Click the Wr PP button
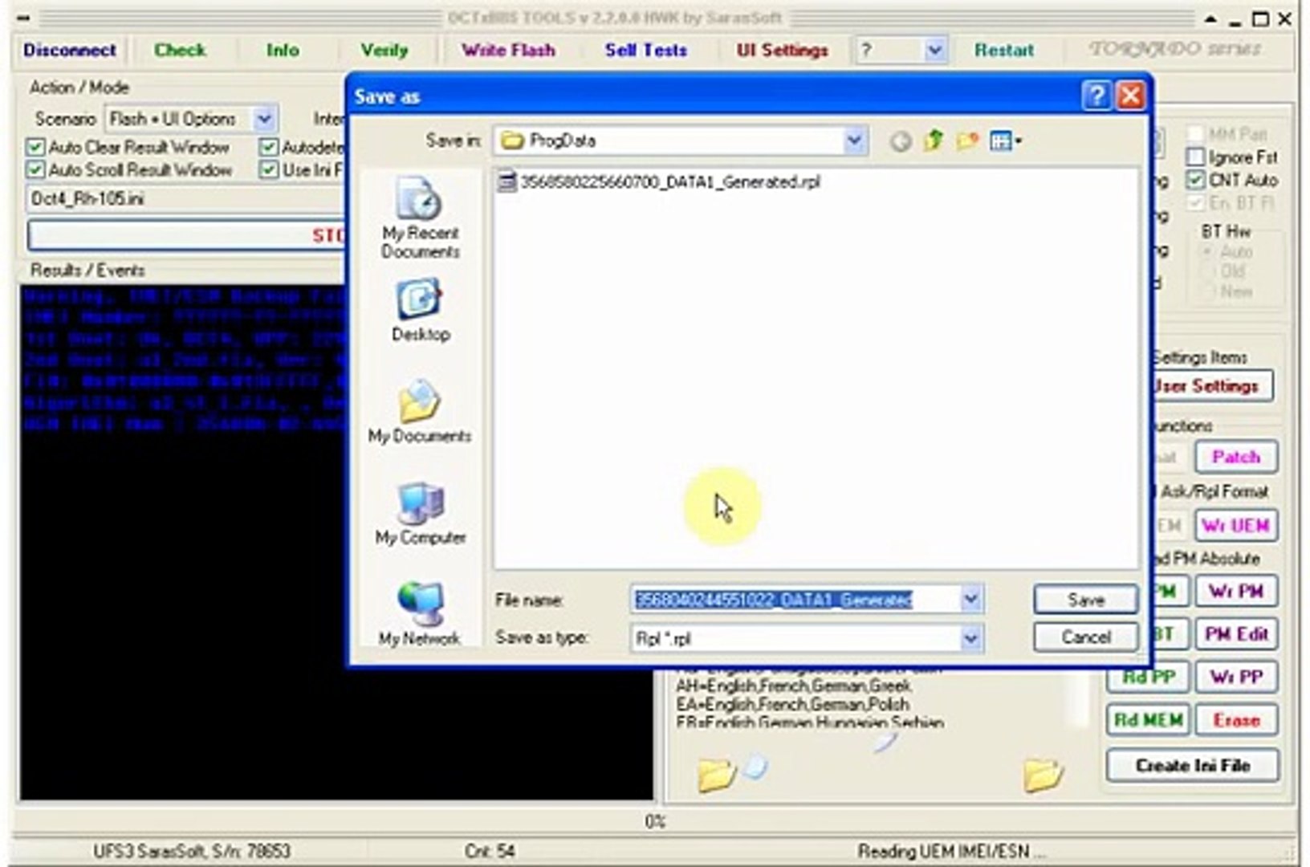 click(1235, 678)
